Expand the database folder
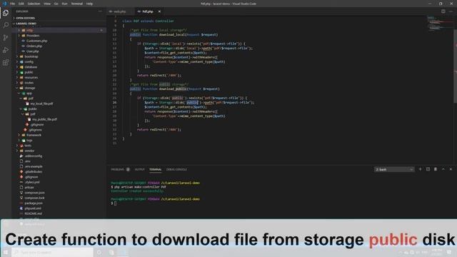 pos(31,67)
